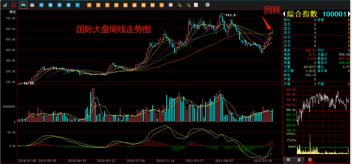Image resolution: width=352 pixels, height=164 pixels.
Task: Click the 内盘 label
Action: point(321,84)
